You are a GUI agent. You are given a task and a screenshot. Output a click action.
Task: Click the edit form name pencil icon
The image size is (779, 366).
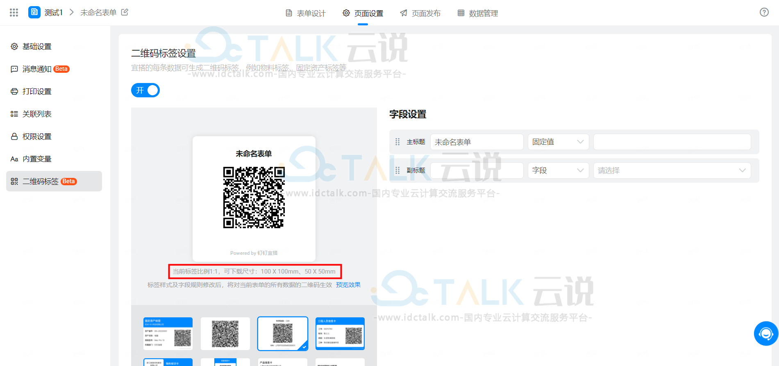click(125, 12)
